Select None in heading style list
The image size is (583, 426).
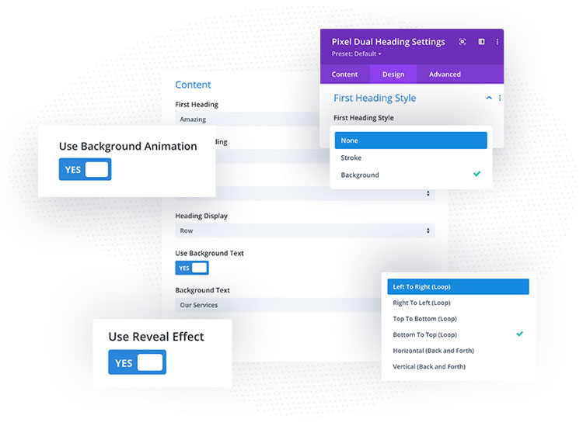tap(411, 140)
